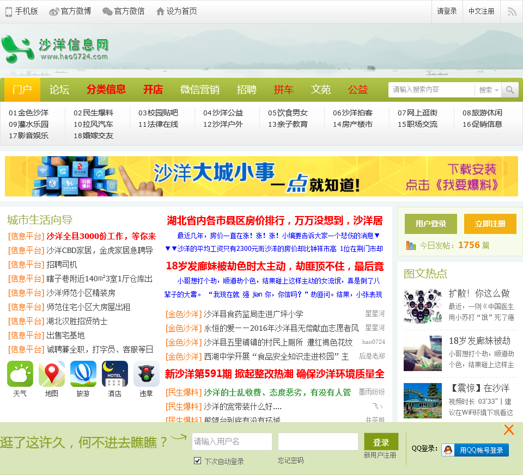Click the bar chart icon beside 今日发帖

point(411,245)
